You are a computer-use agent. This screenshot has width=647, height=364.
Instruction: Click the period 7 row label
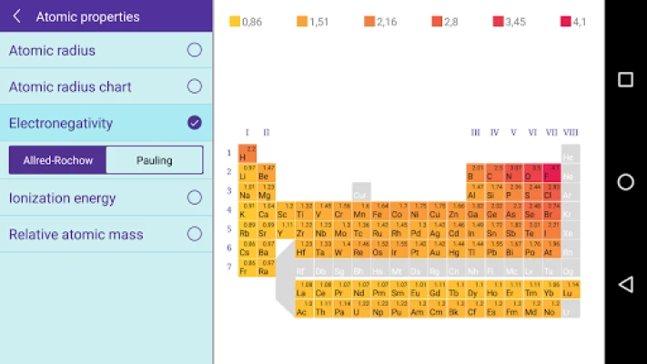click(x=228, y=267)
